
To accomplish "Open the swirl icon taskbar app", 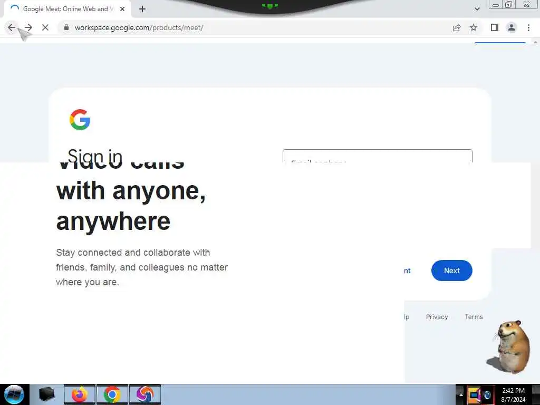I will [145, 394].
